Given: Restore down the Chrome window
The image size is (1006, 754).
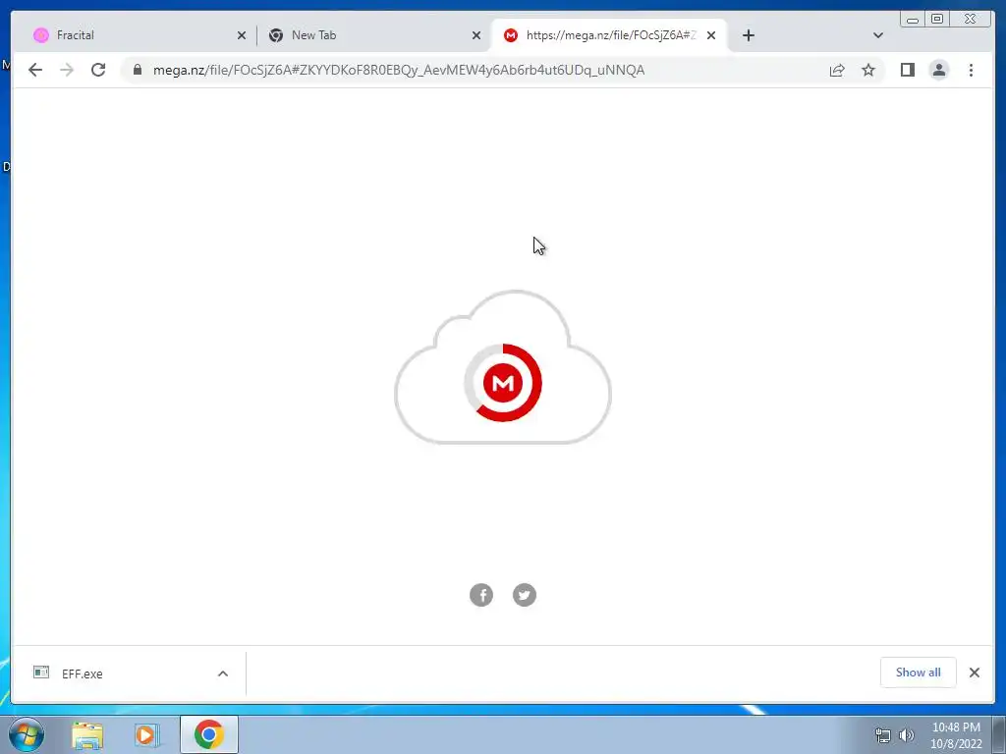Looking at the screenshot, I should 936,20.
